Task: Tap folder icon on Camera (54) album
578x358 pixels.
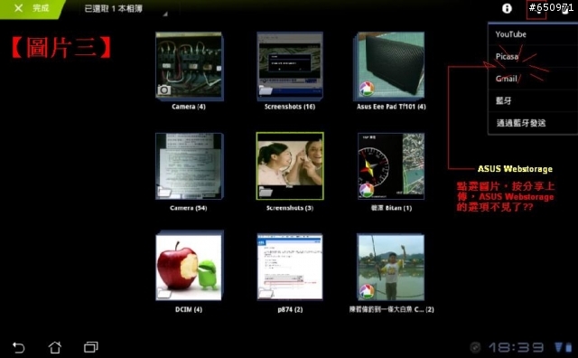Action: point(164,192)
